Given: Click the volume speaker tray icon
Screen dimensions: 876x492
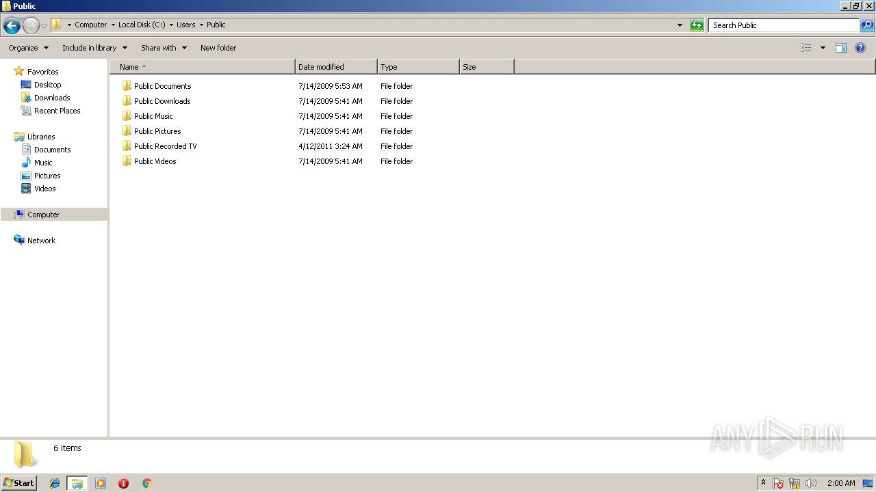Looking at the screenshot, I should click(x=811, y=483).
